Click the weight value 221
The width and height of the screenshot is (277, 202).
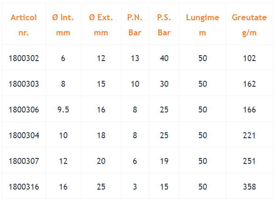249,135
